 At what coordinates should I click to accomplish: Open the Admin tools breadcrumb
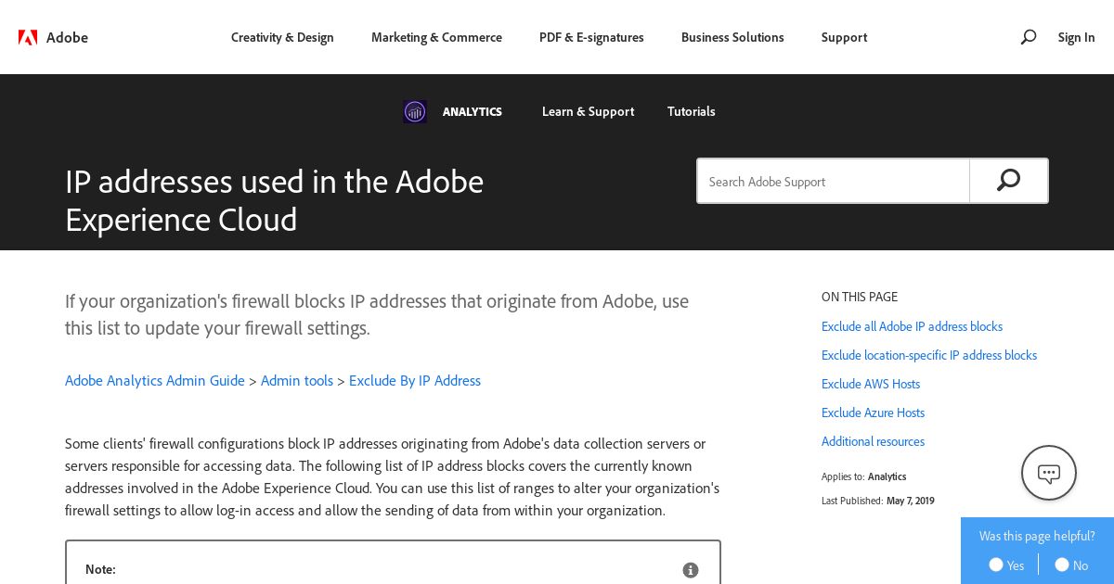pyautogui.click(x=297, y=380)
